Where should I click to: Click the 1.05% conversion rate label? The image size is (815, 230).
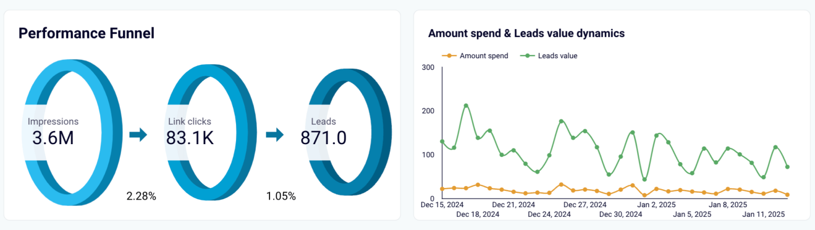[x=281, y=197]
